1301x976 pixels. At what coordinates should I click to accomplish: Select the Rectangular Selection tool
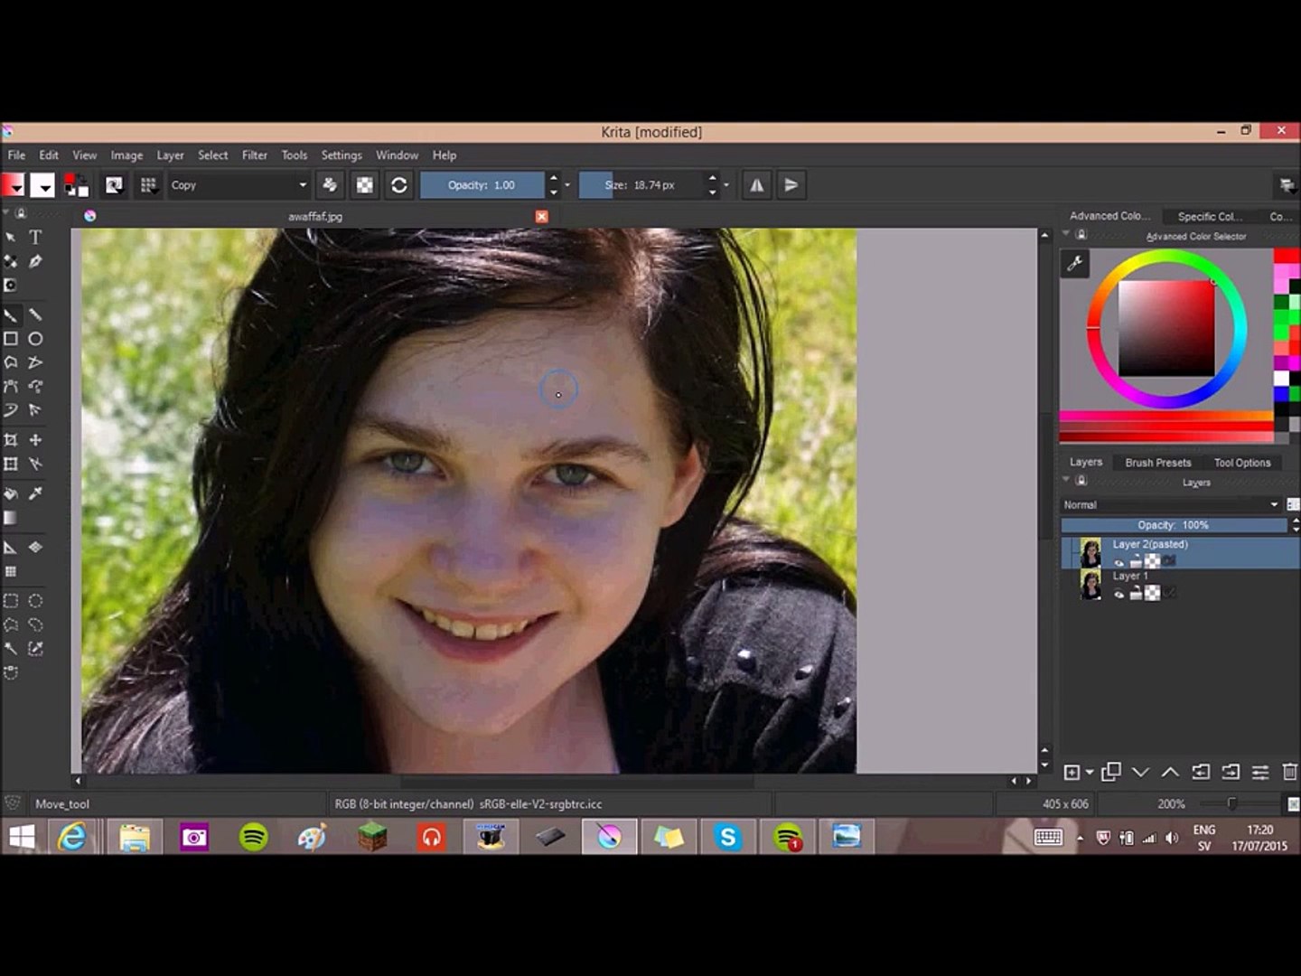(11, 601)
